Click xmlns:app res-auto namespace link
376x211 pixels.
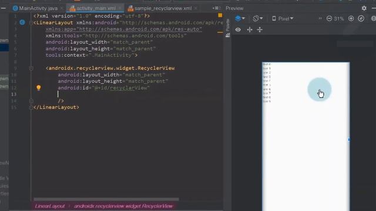point(124,29)
